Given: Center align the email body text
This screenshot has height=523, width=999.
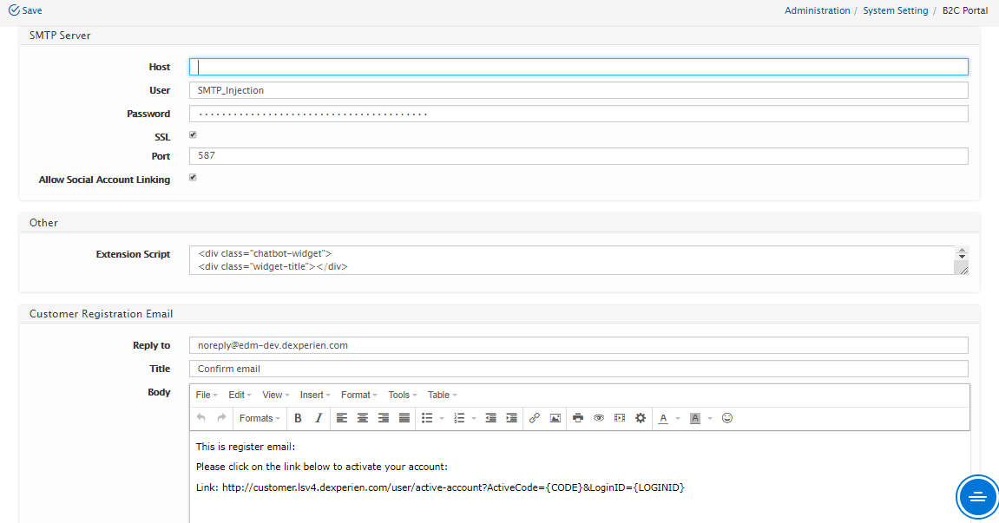Looking at the screenshot, I should tap(363, 418).
